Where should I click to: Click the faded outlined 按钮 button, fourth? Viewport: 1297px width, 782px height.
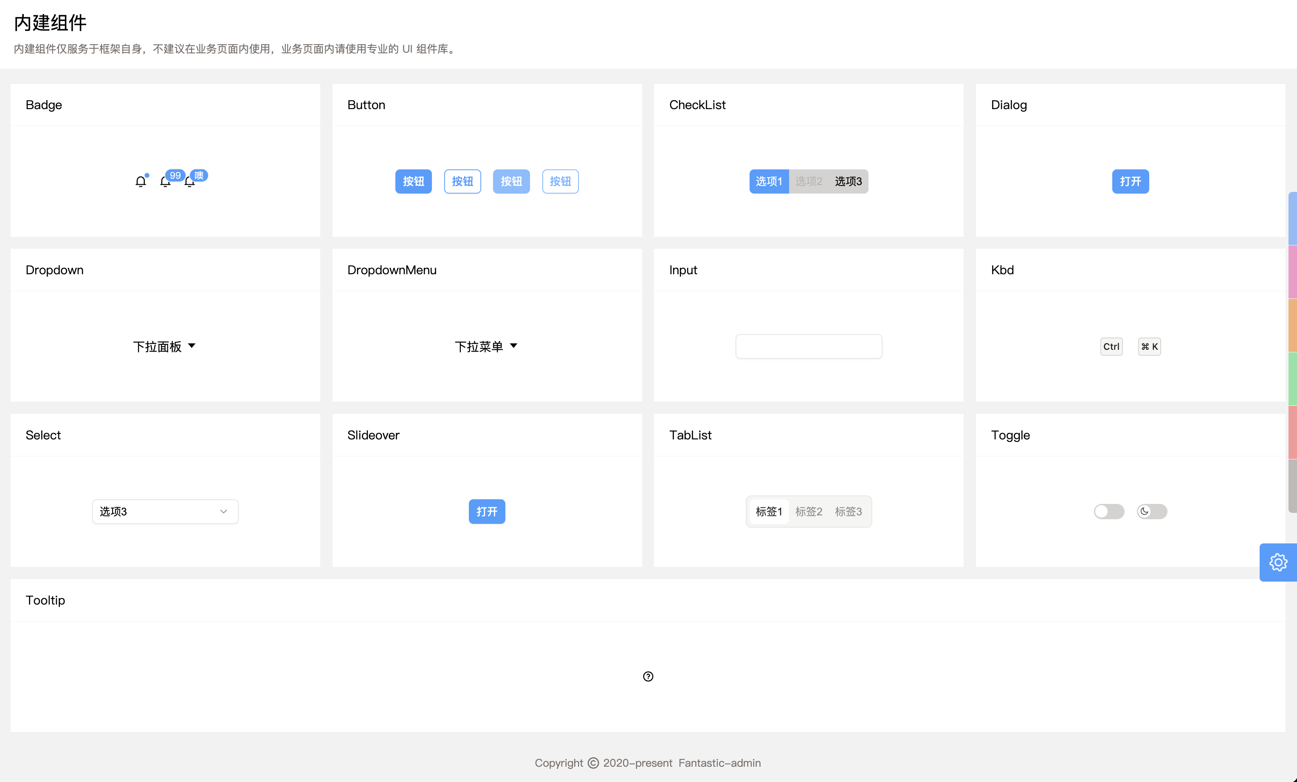point(560,182)
